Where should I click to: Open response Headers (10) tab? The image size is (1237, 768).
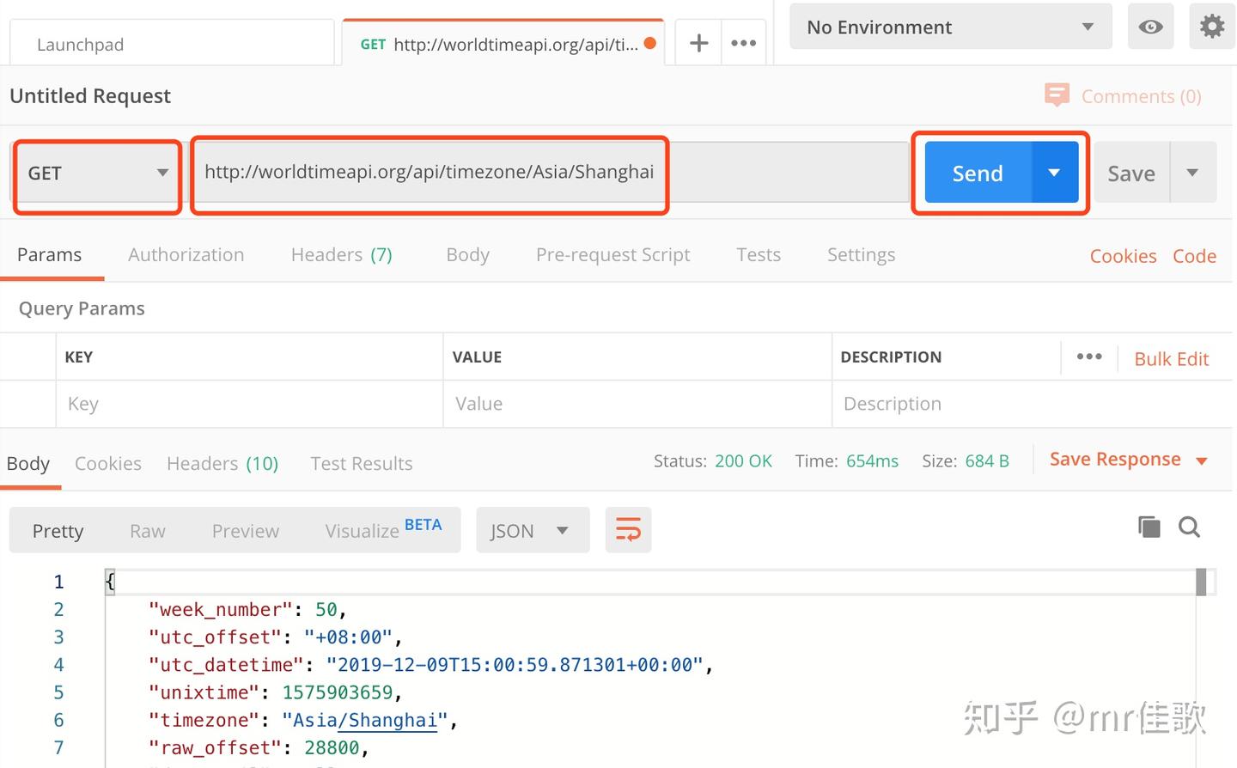222,463
